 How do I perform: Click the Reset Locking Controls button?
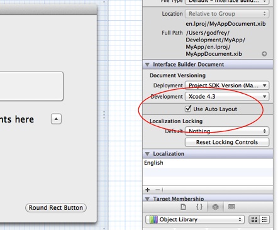pyautogui.click(x=227, y=142)
